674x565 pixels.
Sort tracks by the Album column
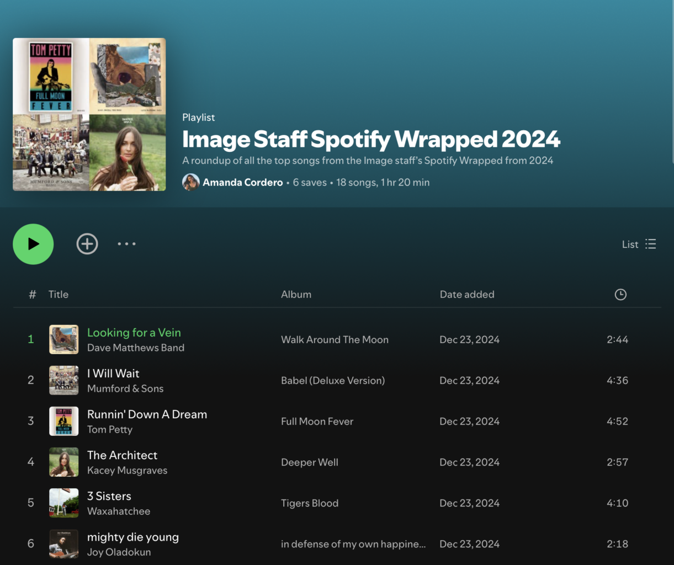coord(296,294)
